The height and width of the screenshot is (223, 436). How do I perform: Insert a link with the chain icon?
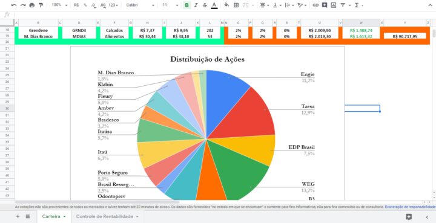(315, 5)
